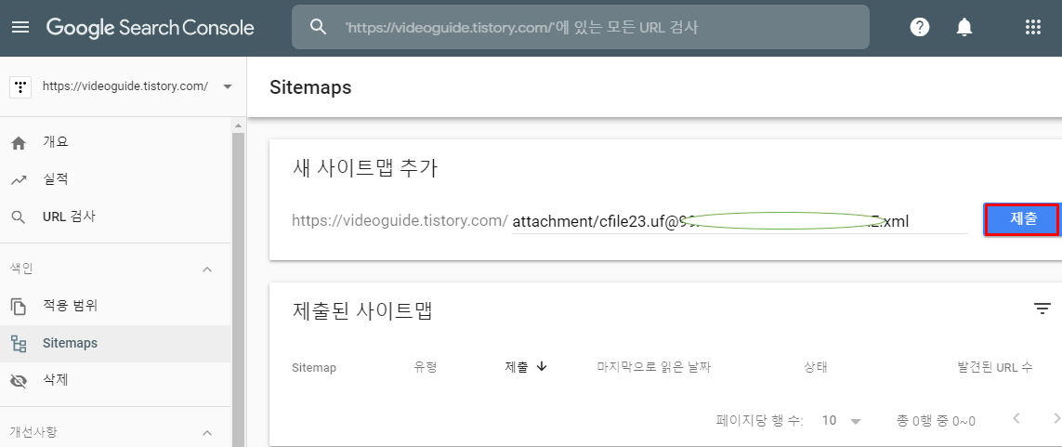Click the 새 사이트맵 추가 heading
Screen dimensions: 1062x447
click(x=365, y=168)
